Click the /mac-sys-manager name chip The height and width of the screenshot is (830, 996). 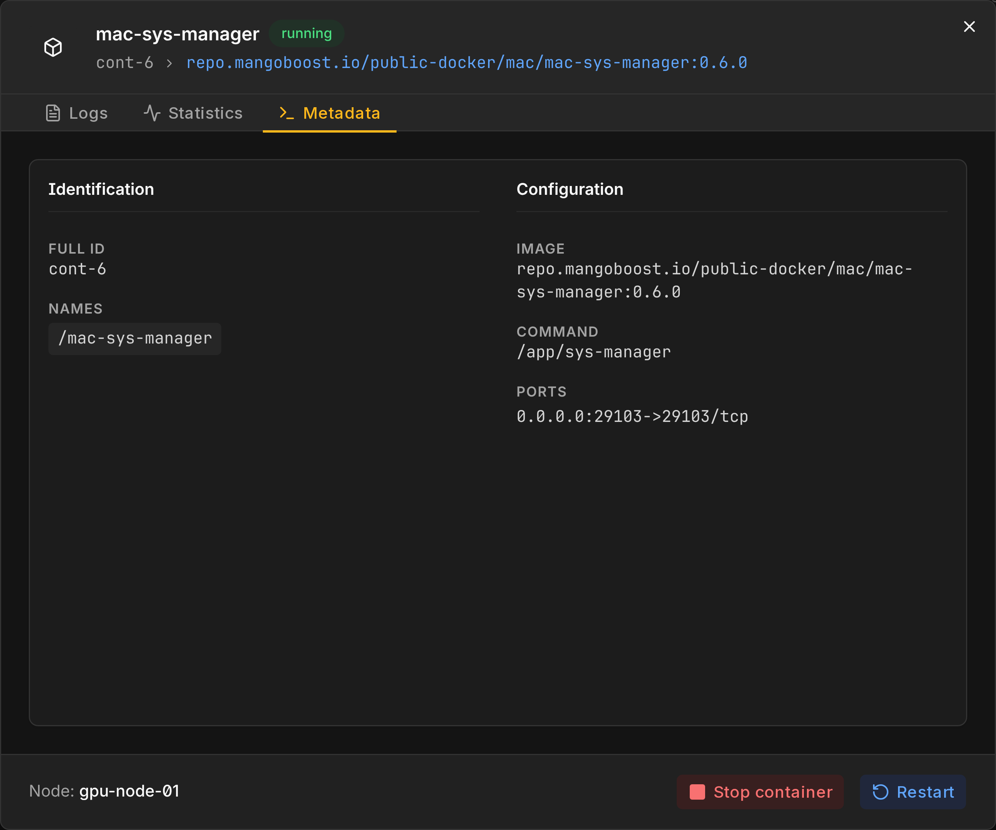[135, 339]
